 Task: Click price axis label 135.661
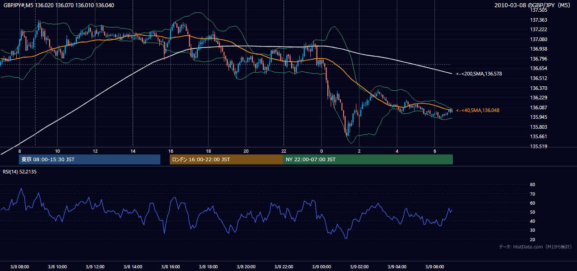(539, 136)
